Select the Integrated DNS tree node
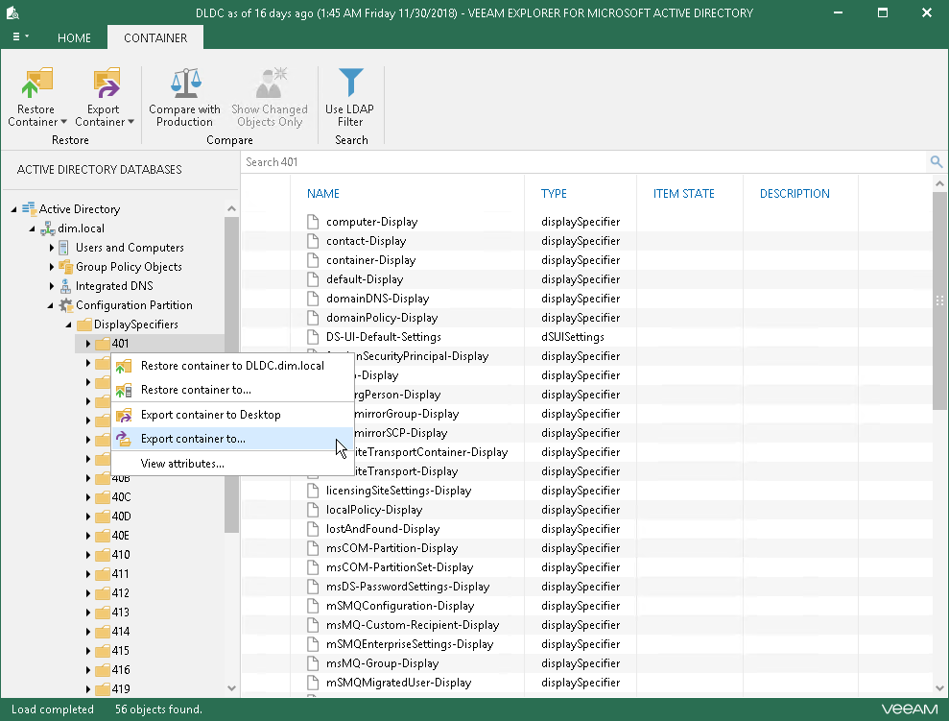This screenshot has height=721, width=949. tap(114, 286)
